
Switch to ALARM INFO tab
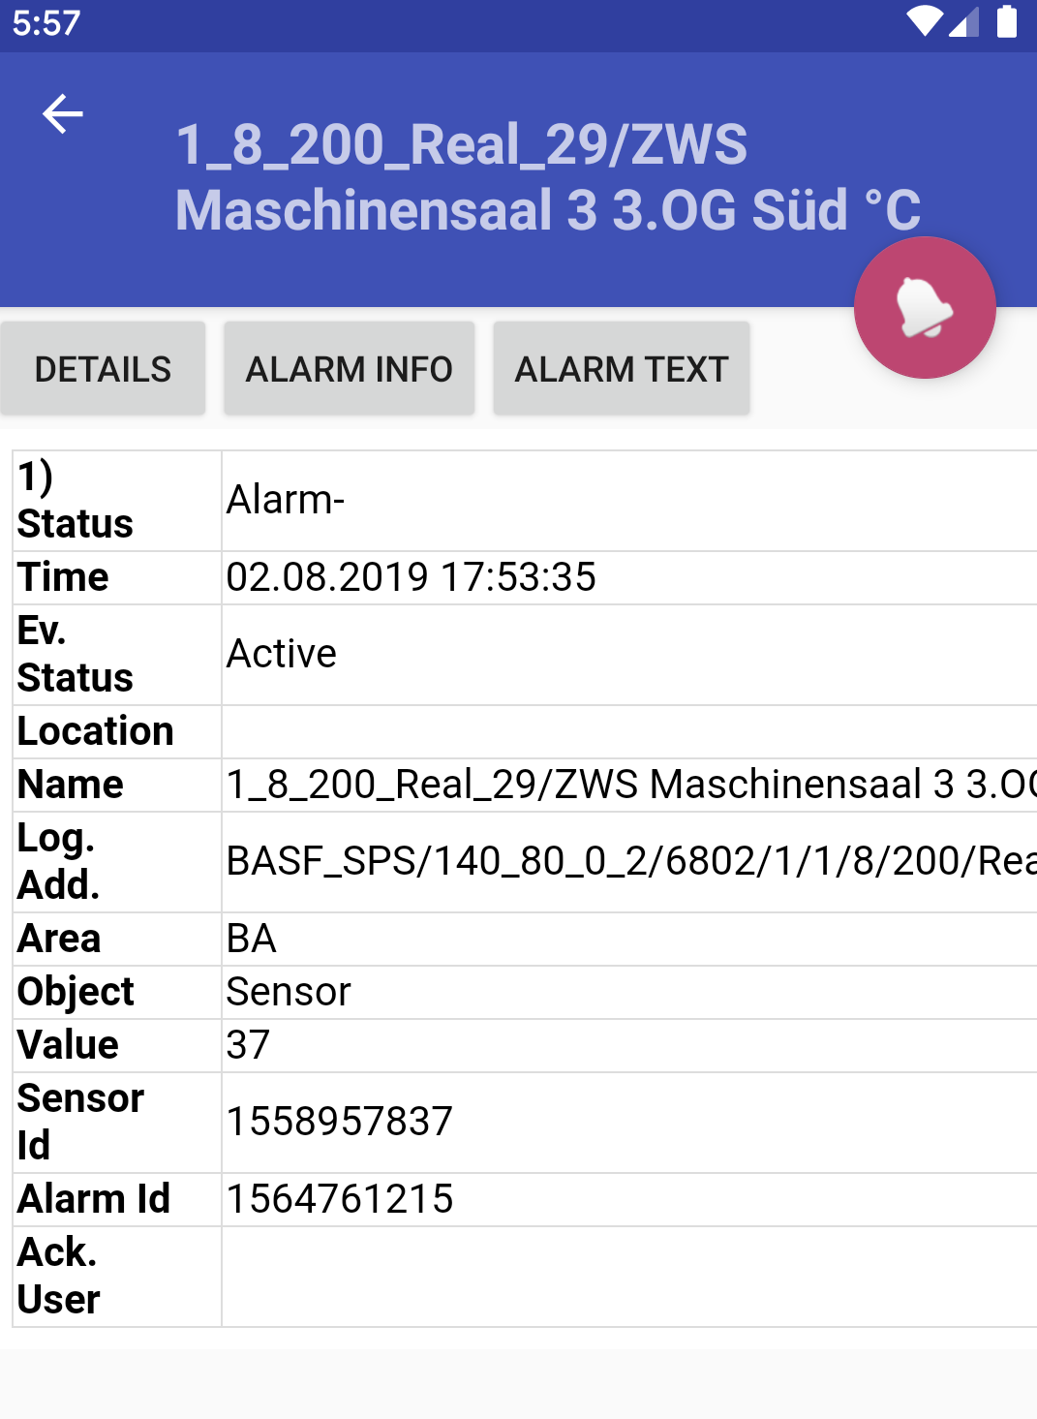[x=349, y=369]
